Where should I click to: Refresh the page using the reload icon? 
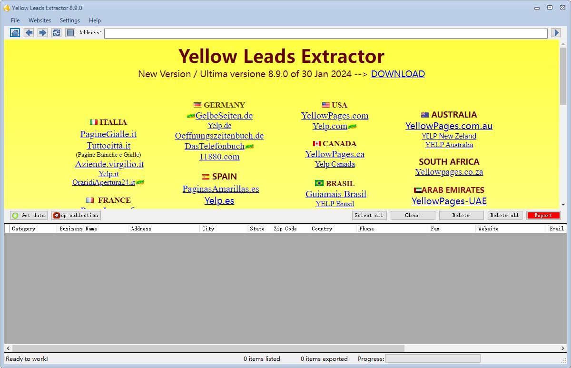57,32
